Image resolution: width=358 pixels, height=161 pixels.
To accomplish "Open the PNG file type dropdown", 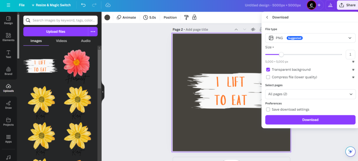I will coord(310,38).
